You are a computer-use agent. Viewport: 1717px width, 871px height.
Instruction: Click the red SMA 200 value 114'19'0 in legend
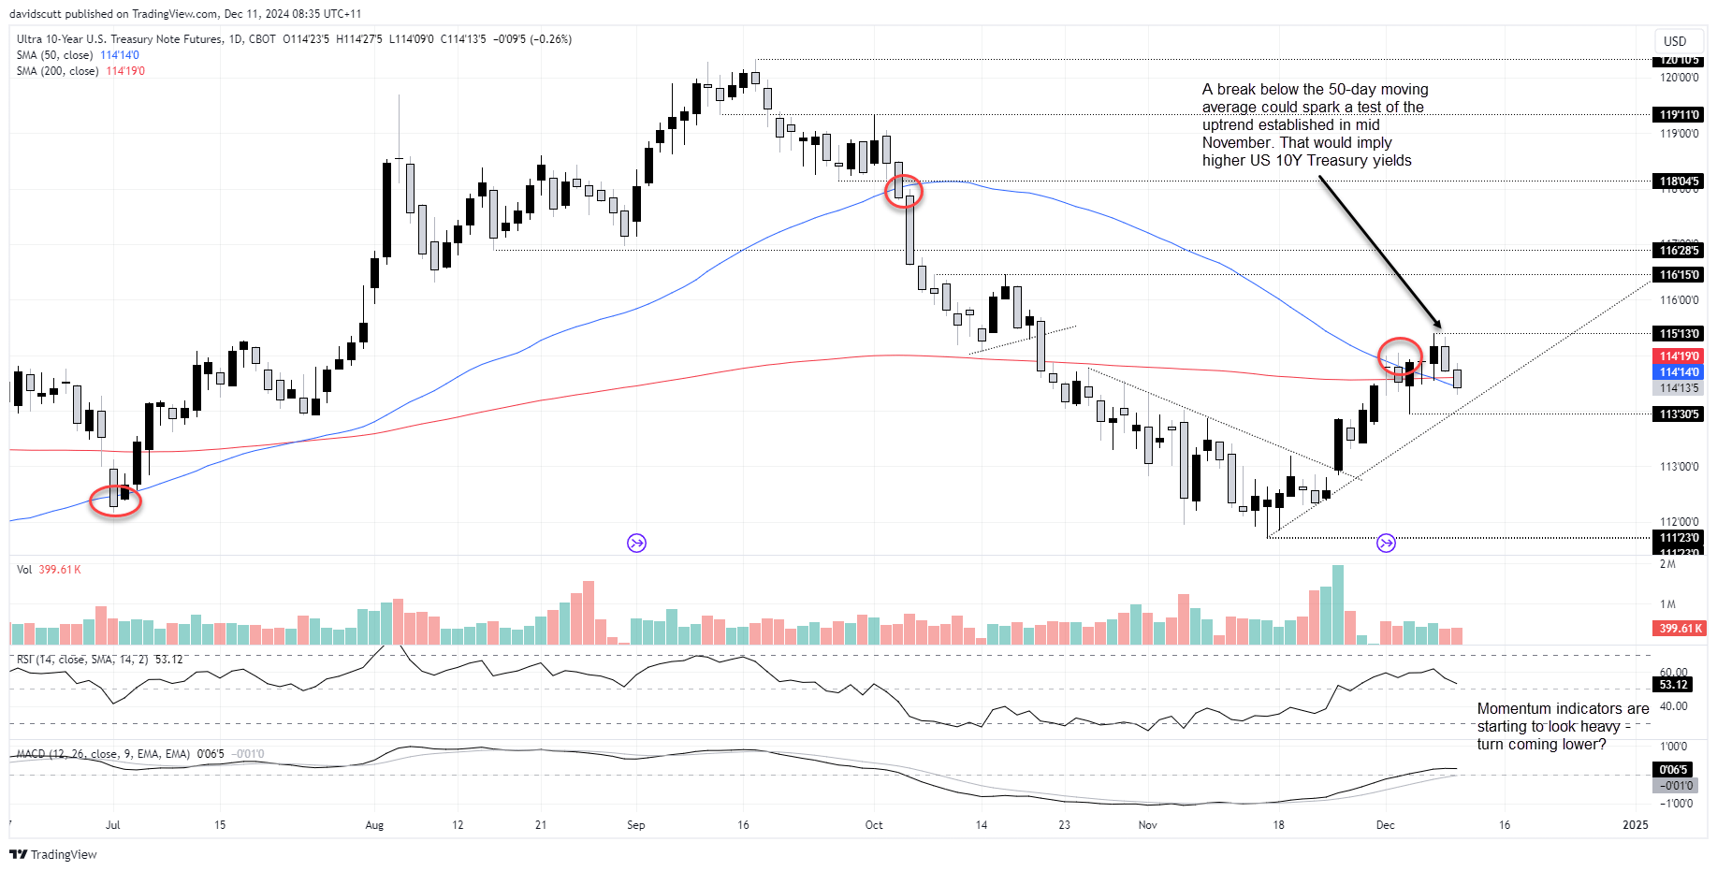pyautogui.click(x=125, y=71)
